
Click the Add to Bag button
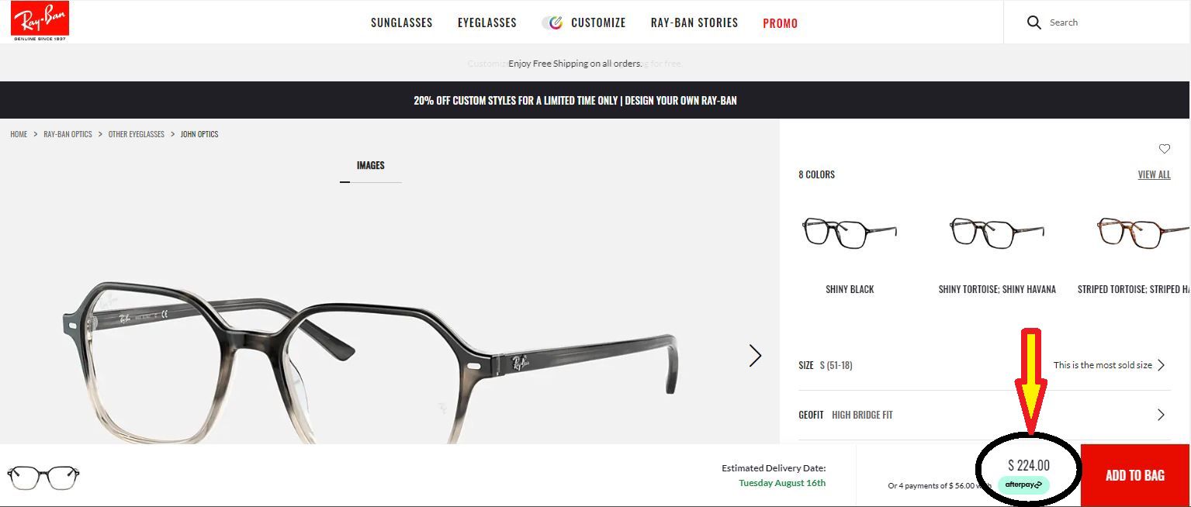click(x=1134, y=475)
